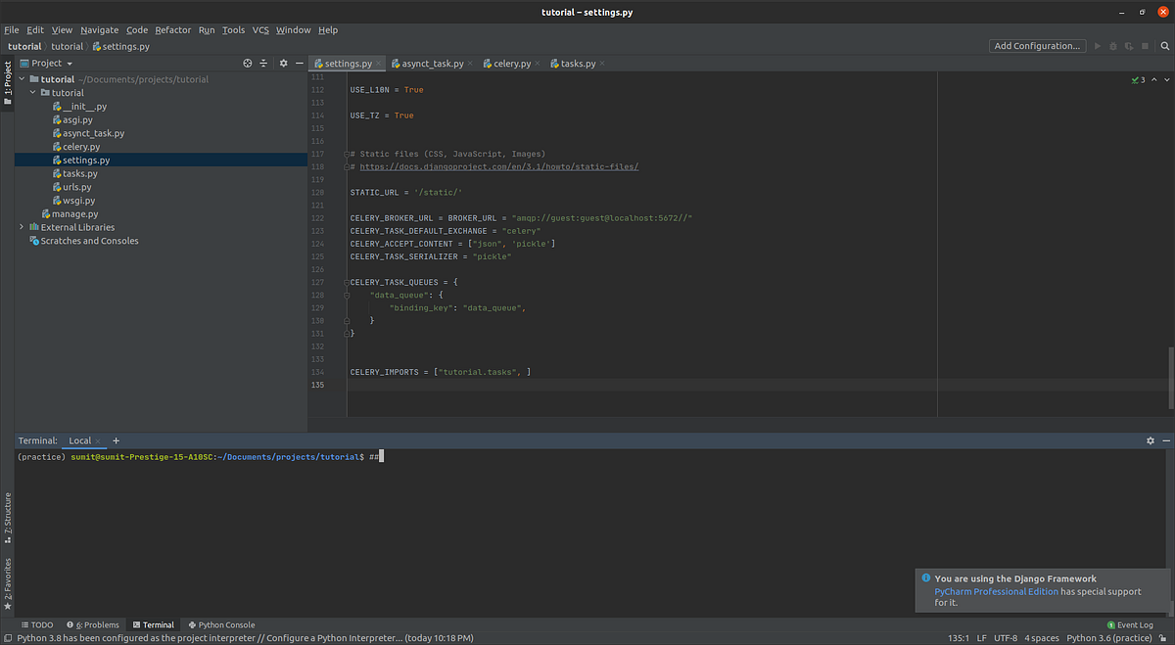
Task: Click the inspections widget showing 3 warnings
Action: pos(1139,78)
